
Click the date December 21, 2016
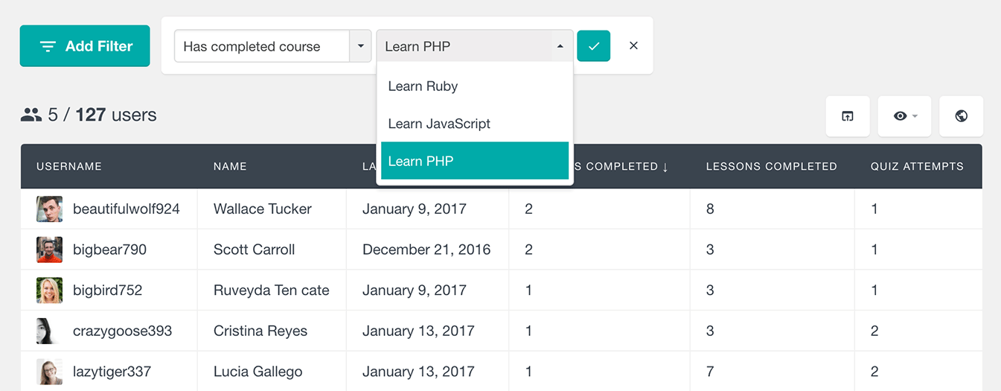[x=426, y=249]
